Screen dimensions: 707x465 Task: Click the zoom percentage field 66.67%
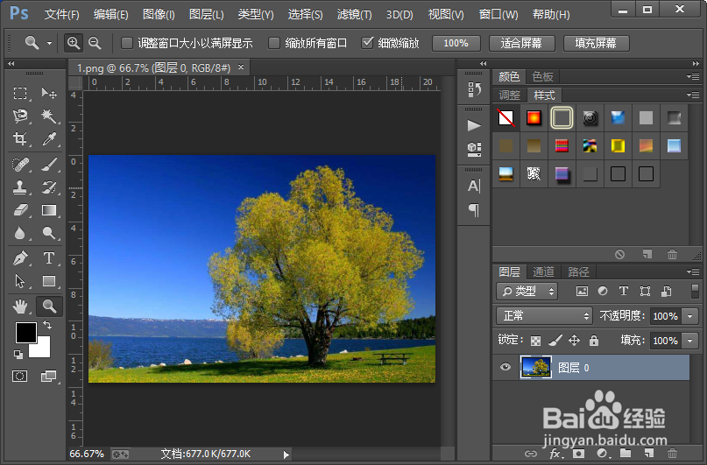[87, 454]
